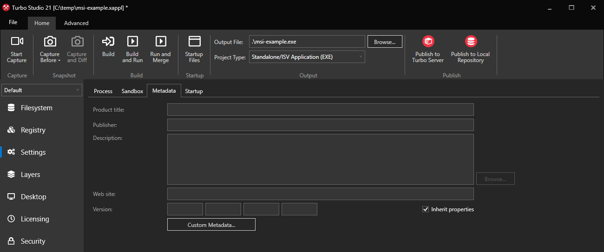Click the Start Capture camera icon
Image resolution: width=604 pixels, height=252 pixels.
(17, 42)
